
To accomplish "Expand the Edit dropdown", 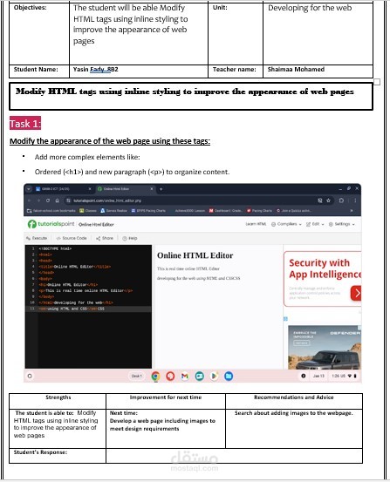I will pyautogui.click(x=315, y=224).
